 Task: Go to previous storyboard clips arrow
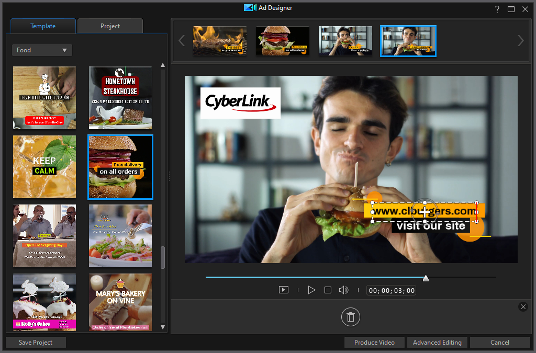pyautogui.click(x=182, y=41)
